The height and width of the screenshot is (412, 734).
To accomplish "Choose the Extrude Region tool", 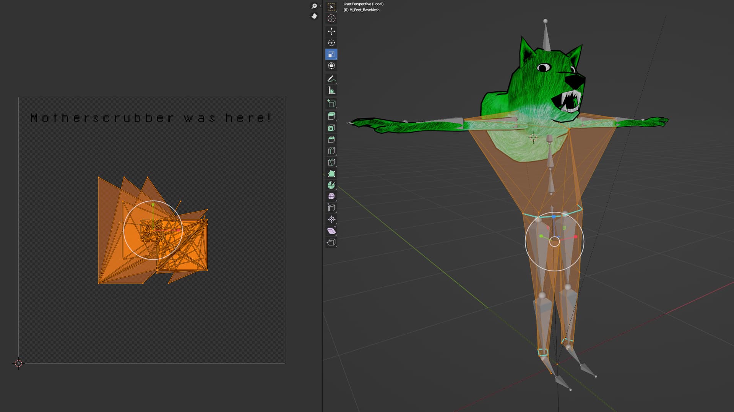I will pos(331,116).
